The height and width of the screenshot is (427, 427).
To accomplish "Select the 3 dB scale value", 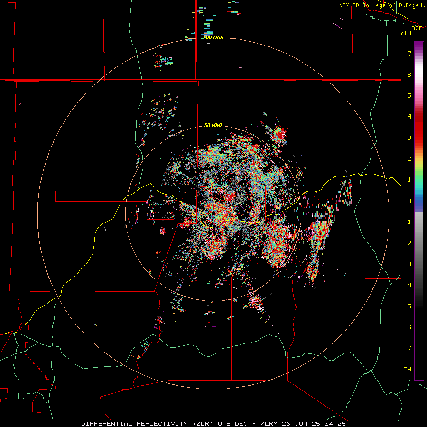I will (409, 138).
